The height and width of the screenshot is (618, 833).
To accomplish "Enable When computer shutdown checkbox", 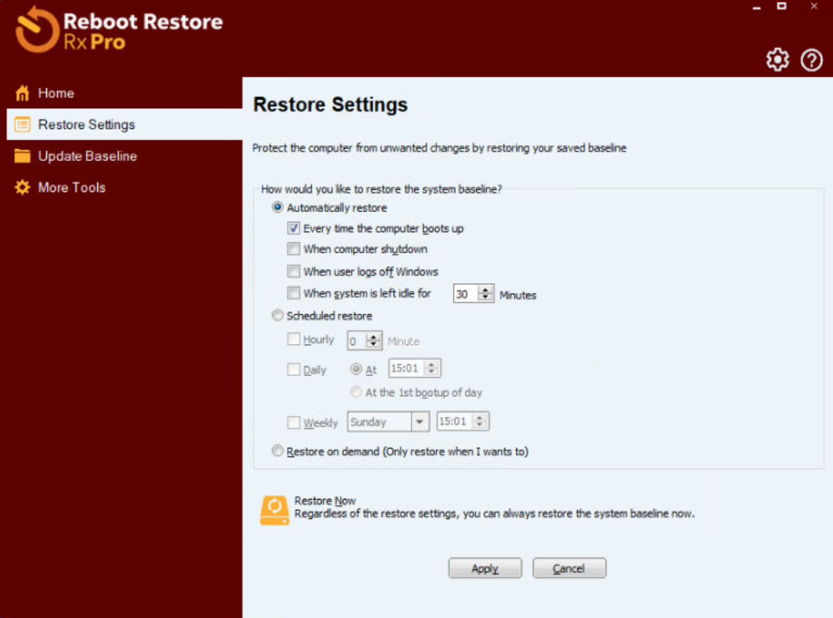I will [293, 249].
